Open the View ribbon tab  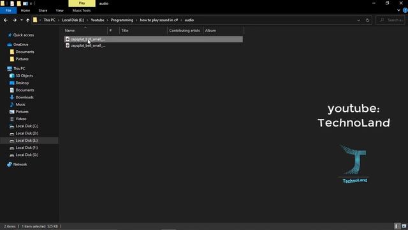click(x=59, y=10)
